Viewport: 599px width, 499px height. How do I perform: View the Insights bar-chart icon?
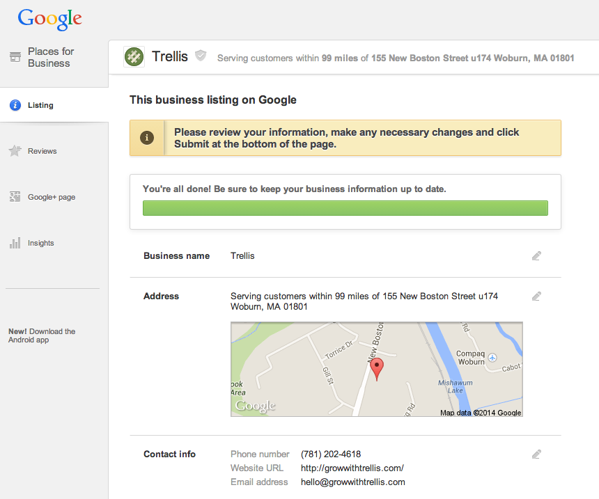[x=14, y=243]
